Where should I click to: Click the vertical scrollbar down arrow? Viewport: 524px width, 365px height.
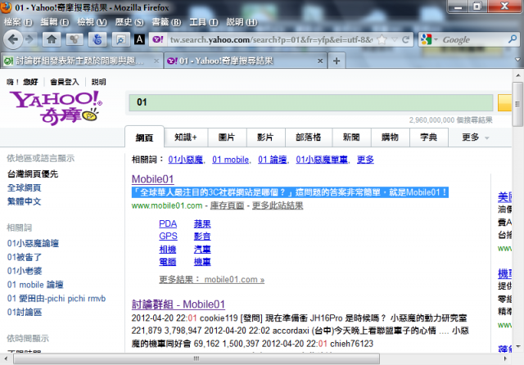point(517,347)
